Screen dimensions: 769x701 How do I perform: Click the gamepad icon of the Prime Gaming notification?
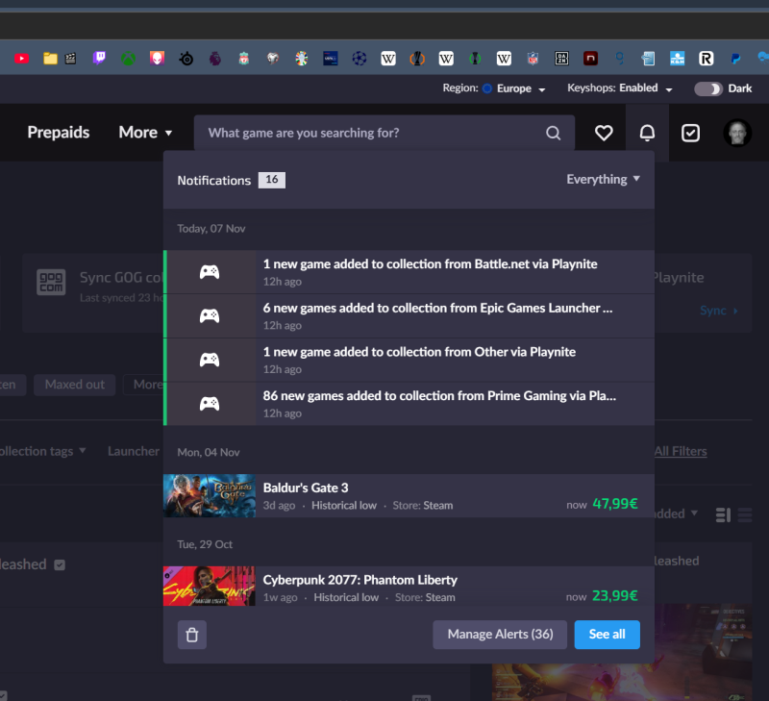210,404
